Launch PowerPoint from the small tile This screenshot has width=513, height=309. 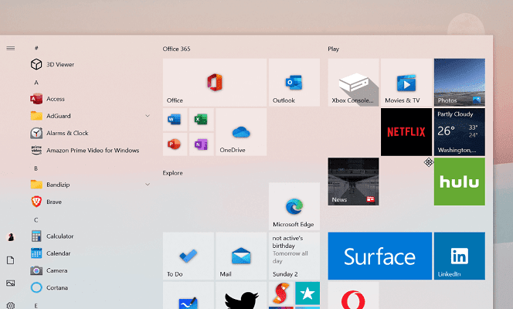point(175,144)
